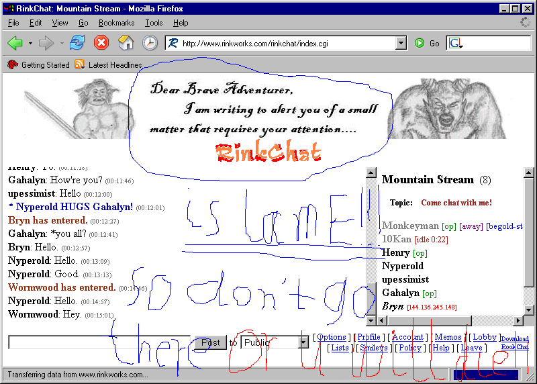Viewport: 537px width, 384px height.
Task: Click the Post button
Action: (211, 342)
